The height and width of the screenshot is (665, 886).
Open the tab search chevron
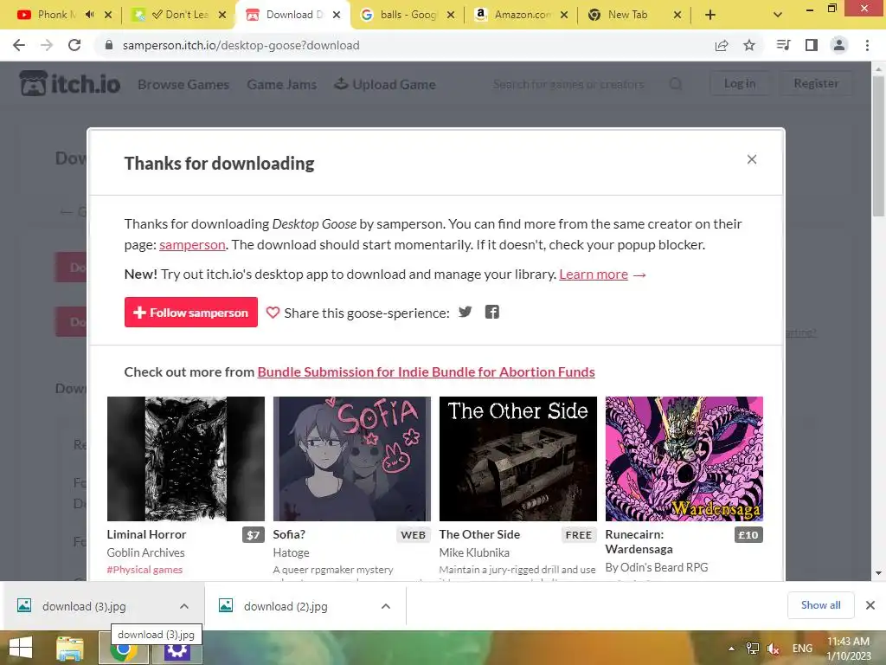[778, 15]
